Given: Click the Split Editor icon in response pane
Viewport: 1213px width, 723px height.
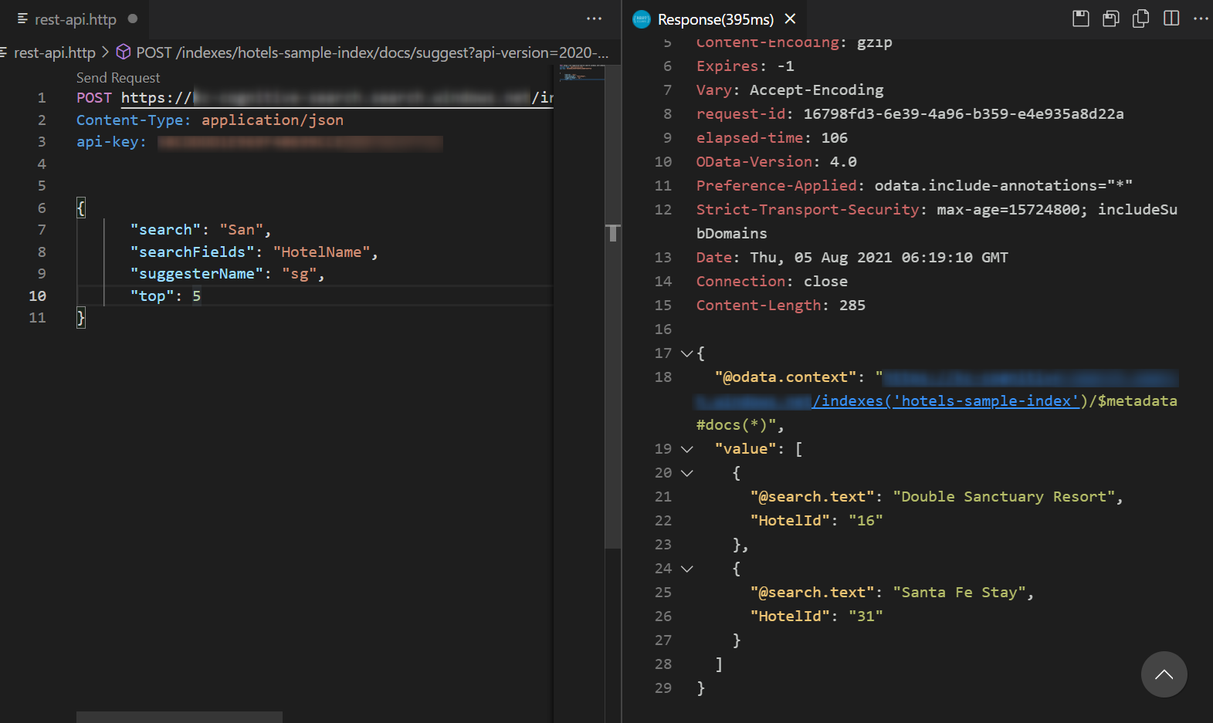Looking at the screenshot, I should 1171,19.
